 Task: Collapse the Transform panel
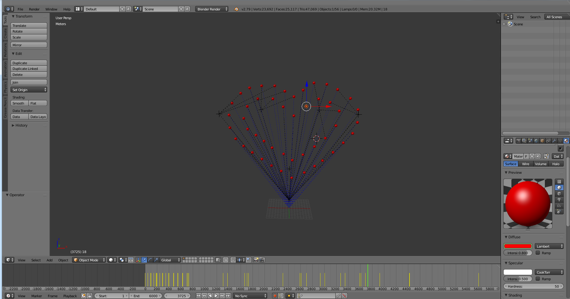click(x=22, y=16)
